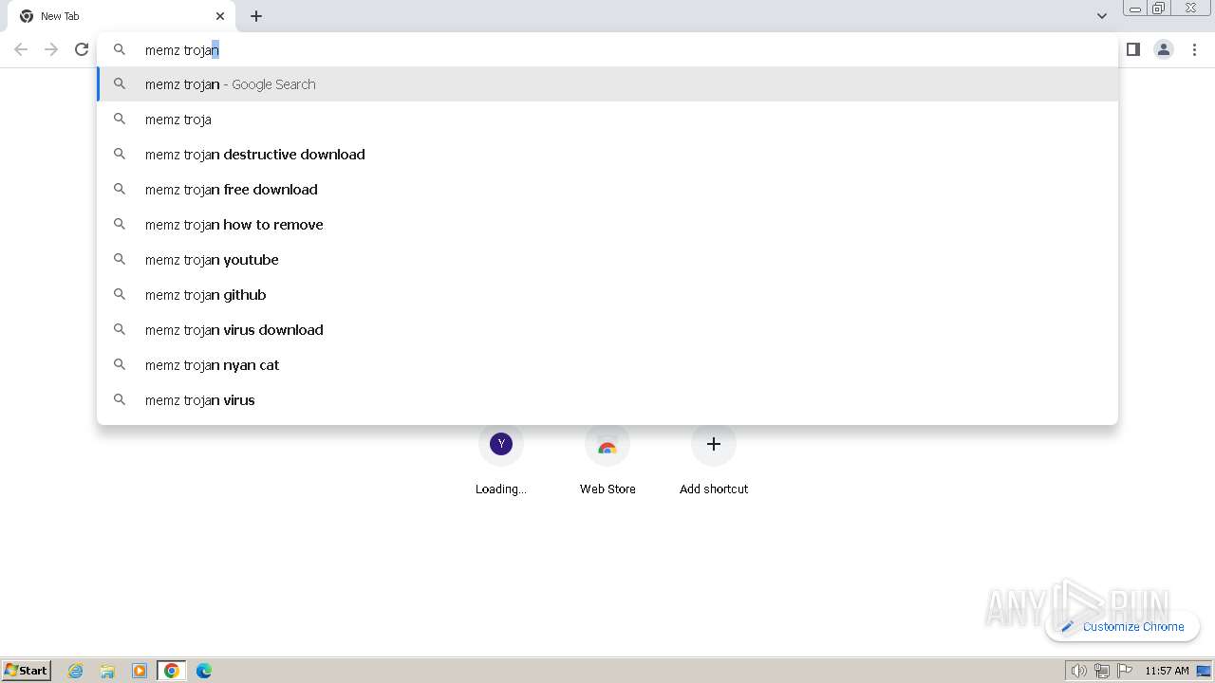Click the search magnifier icon in address bar
The width and height of the screenshot is (1215, 683).
[x=120, y=49]
